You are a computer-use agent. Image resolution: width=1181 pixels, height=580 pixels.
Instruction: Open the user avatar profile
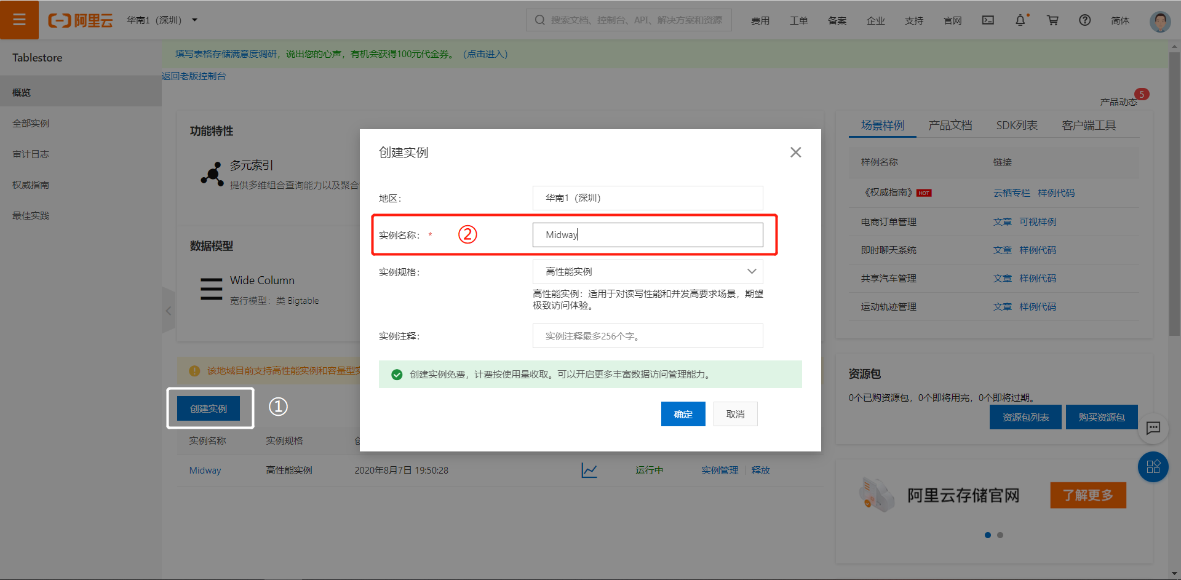(x=1159, y=21)
